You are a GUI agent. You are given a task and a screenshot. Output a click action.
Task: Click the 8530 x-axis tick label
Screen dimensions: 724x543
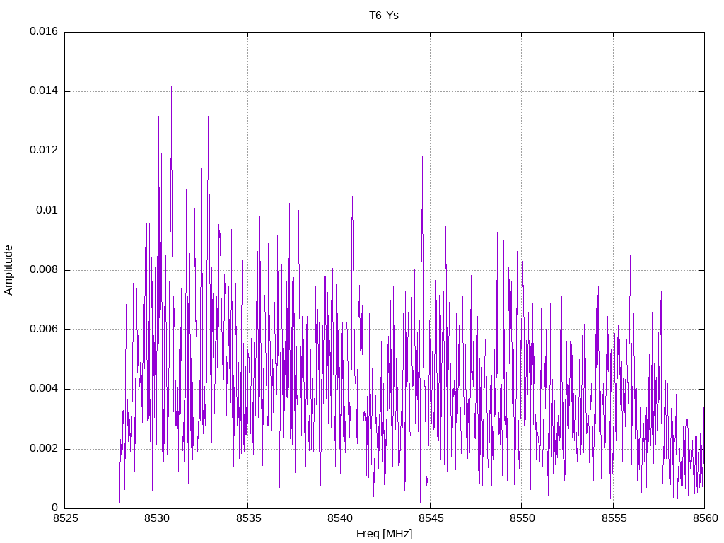157,518
